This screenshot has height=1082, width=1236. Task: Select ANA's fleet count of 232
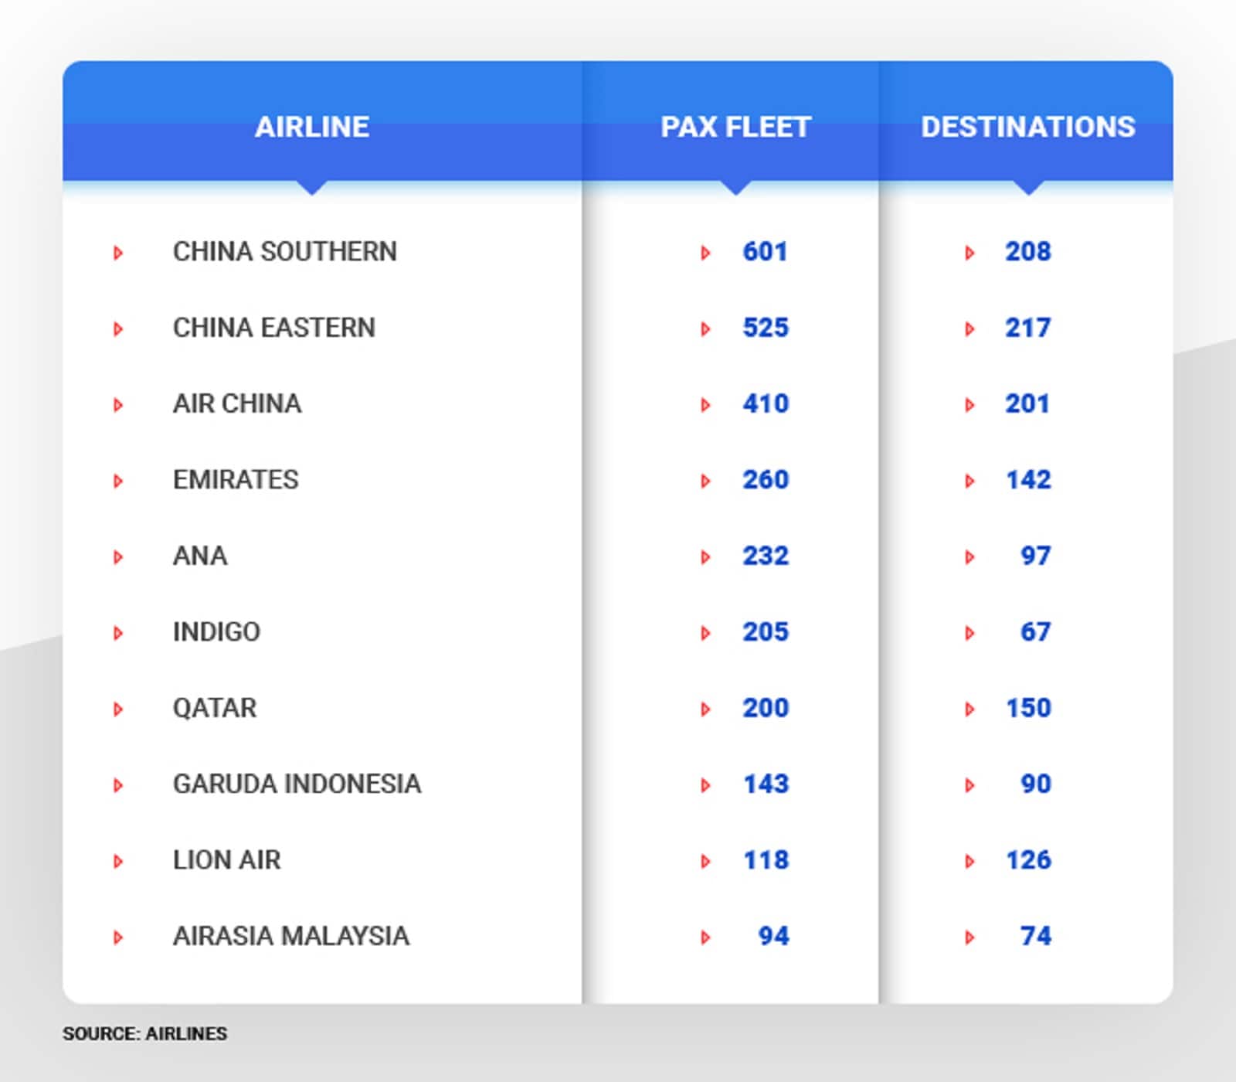tap(766, 556)
